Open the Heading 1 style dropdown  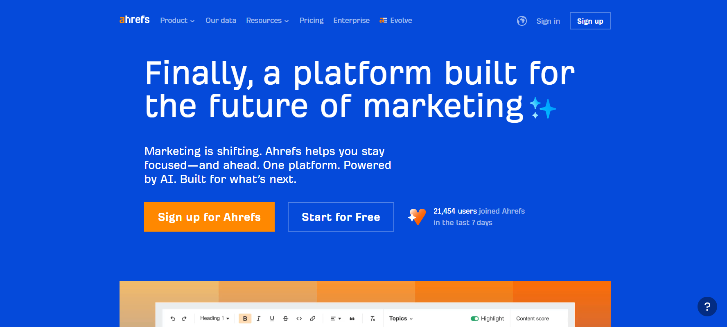(x=214, y=318)
